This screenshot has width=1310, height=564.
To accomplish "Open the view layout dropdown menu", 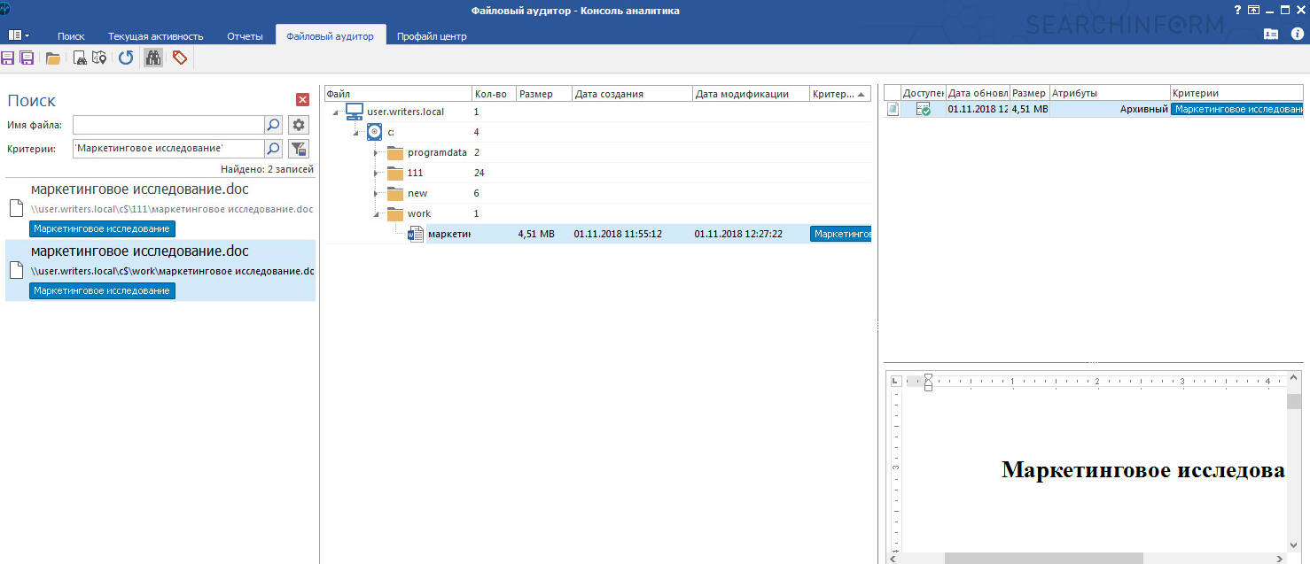I will [x=19, y=35].
